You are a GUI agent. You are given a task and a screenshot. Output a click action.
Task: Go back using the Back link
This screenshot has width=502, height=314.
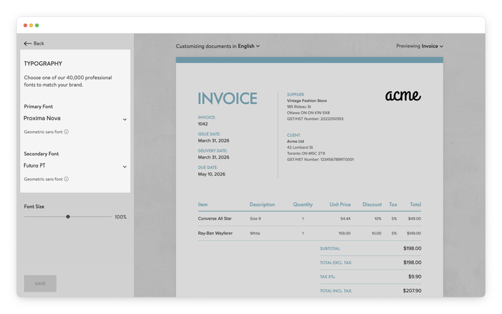click(38, 43)
